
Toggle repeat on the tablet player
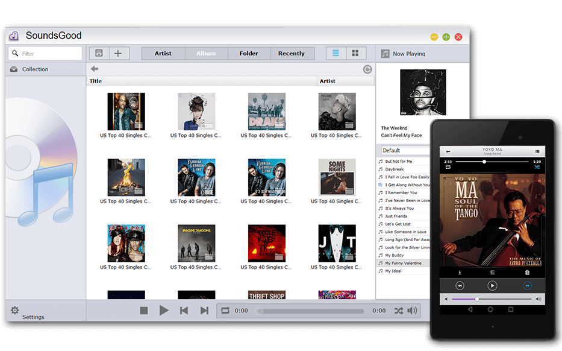448,167
